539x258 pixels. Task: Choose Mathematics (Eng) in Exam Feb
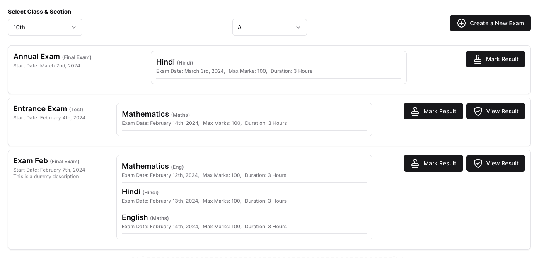tap(145, 166)
